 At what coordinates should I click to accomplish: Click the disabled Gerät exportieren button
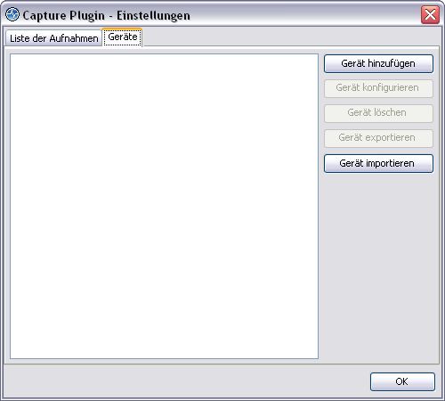click(378, 138)
